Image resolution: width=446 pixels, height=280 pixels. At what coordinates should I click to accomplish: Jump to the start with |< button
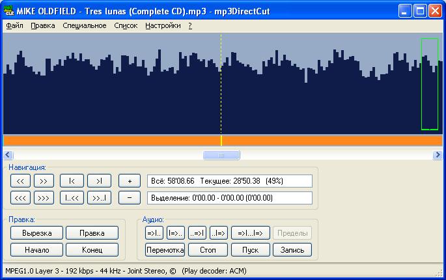[x=72, y=181]
